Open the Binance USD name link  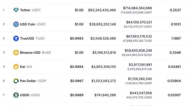pyautogui.click(x=30, y=52)
